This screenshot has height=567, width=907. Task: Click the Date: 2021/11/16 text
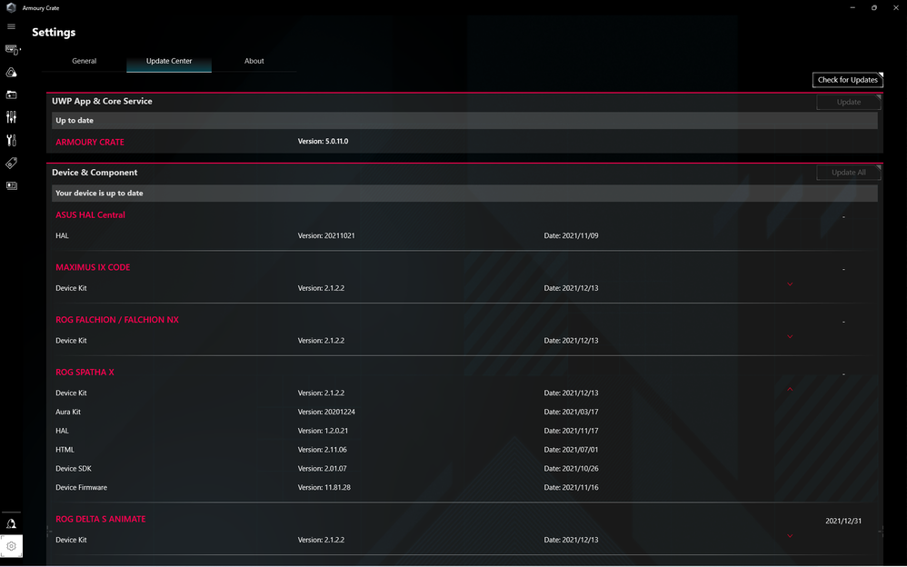click(571, 487)
